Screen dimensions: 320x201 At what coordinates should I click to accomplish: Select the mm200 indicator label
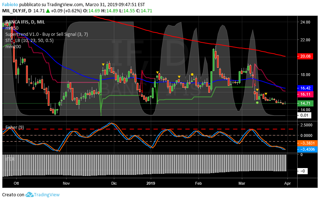coord(13,47)
